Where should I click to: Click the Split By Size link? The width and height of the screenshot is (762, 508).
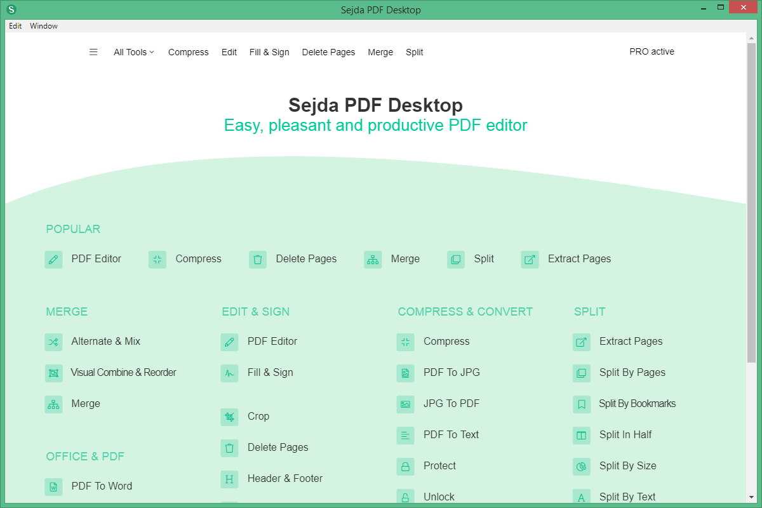coord(627,466)
